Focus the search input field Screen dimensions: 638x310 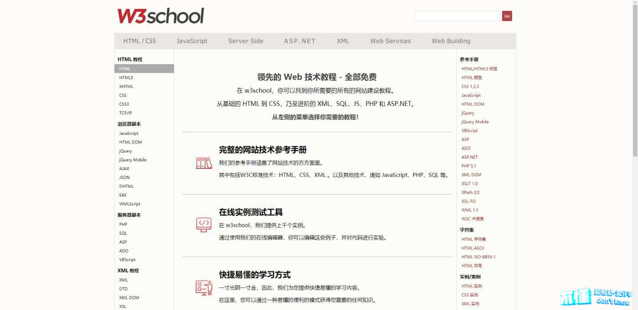tap(457, 16)
